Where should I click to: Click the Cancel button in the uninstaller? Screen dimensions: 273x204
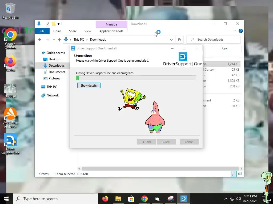[189, 142]
